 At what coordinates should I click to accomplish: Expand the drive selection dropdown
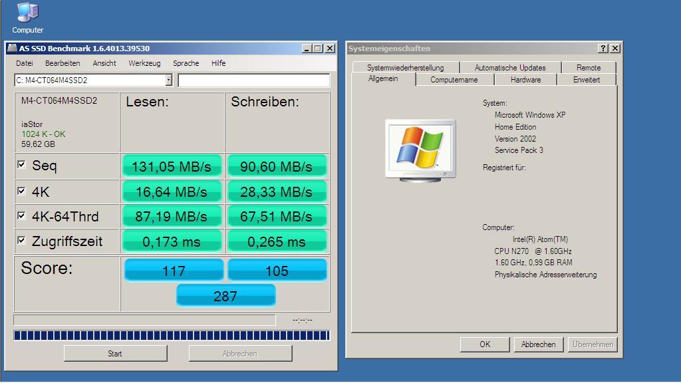tap(168, 80)
